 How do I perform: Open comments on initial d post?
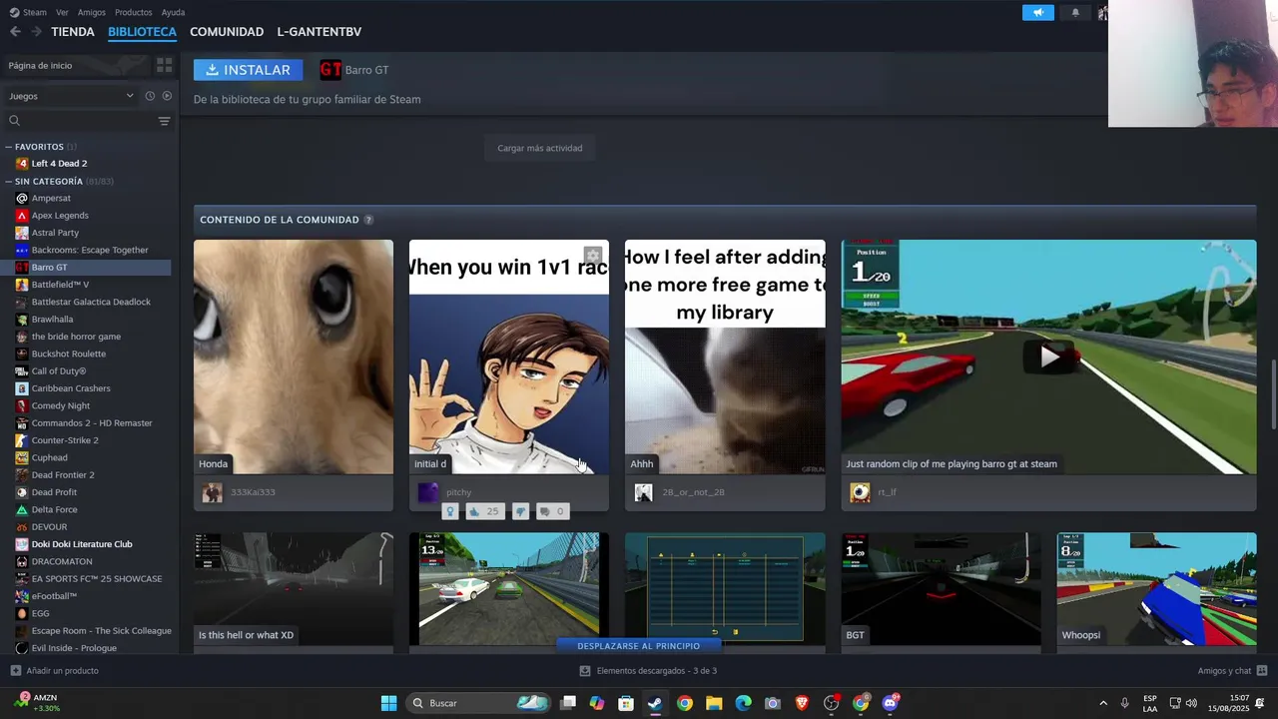[552, 511]
